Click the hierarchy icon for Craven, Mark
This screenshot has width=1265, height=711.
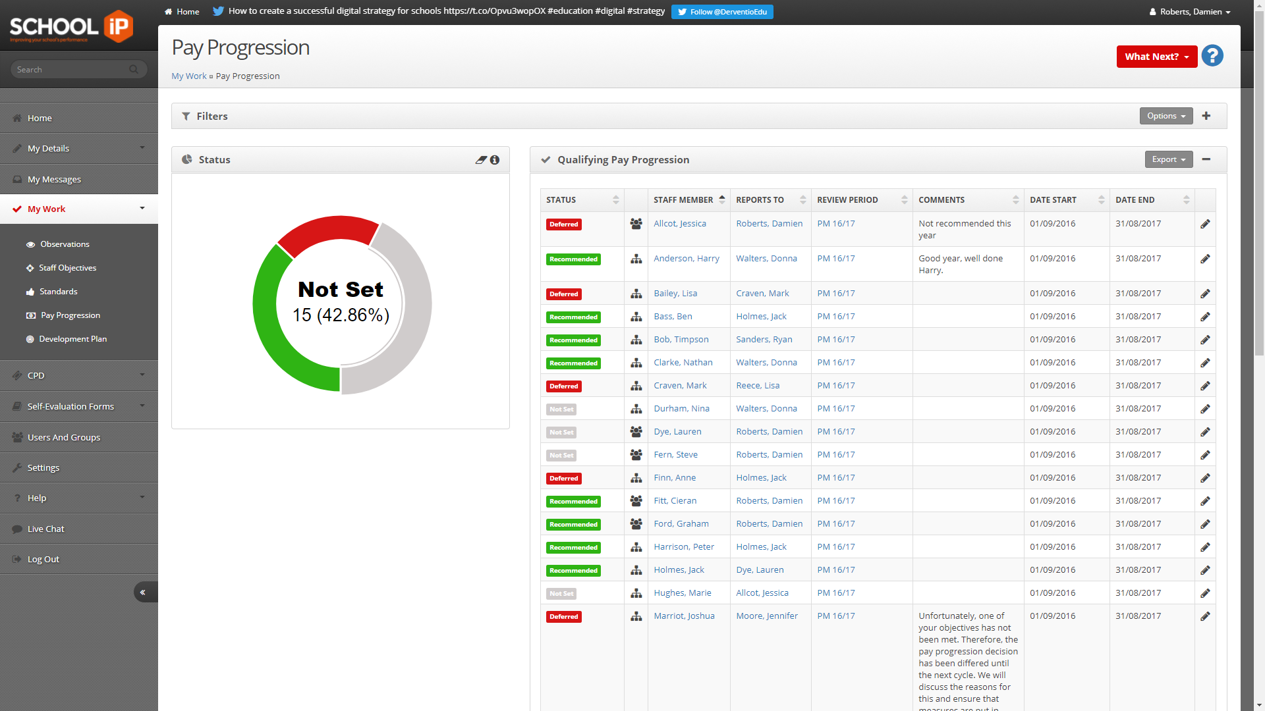point(636,386)
